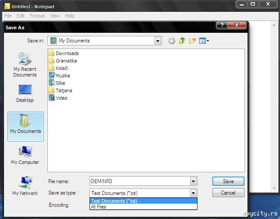Open My Recent Documents in places bar
Viewport: 280px width, 219px height.
point(25,65)
